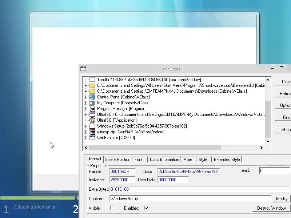This screenshot has height=218, width=291.
Task: Click the ItemID field showing 0
Action: coord(275,171)
